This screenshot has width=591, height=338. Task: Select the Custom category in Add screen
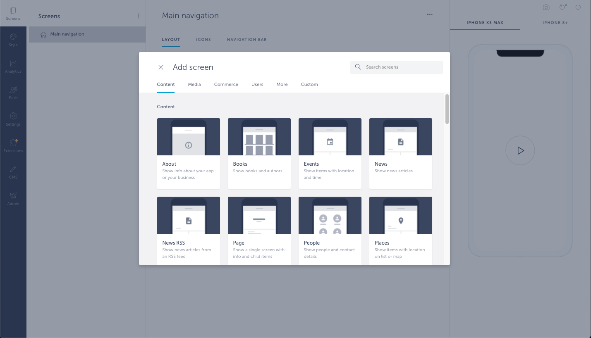click(x=309, y=84)
